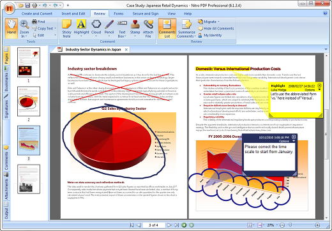The width and height of the screenshot is (332, 231).
Task: Open the View ribbon tab
Action: (x=172, y=13)
